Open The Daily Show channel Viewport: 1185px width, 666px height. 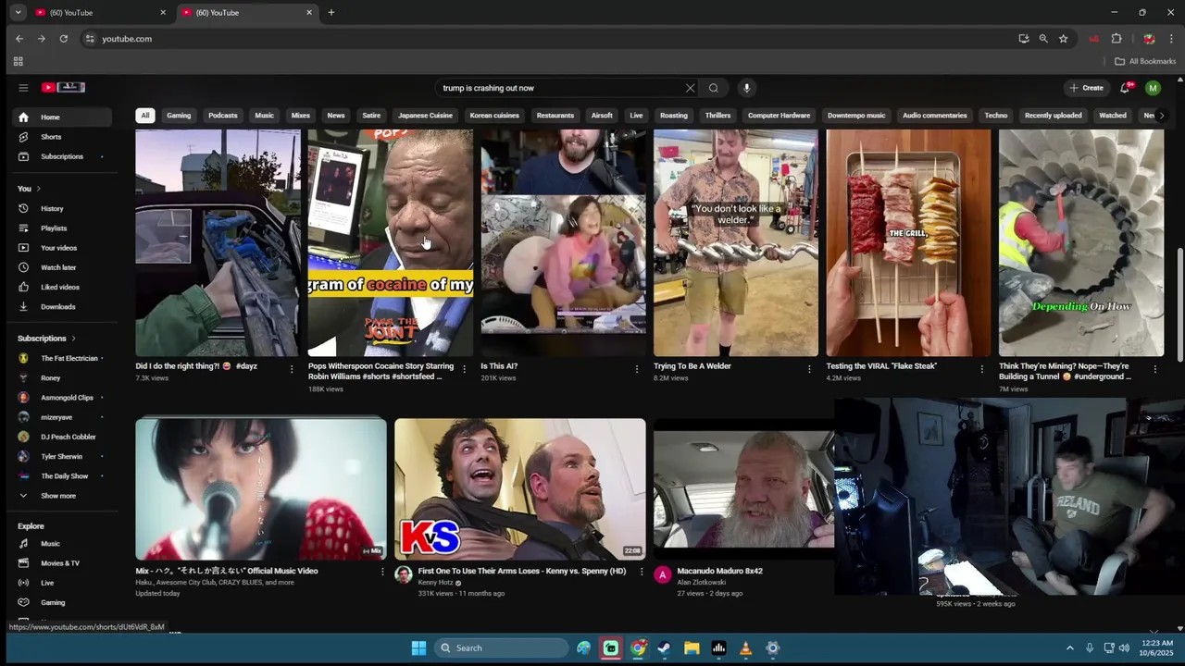pyautogui.click(x=61, y=476)
